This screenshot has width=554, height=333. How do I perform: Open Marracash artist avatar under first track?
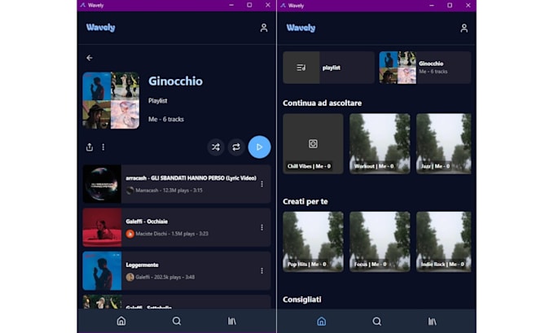(x=130, y=191)
